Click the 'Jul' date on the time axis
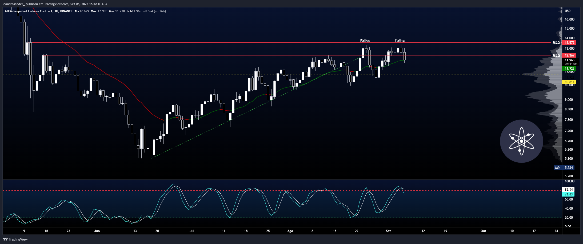The height and width of the screenshot is (244, 583). click(x=192, y=231)
